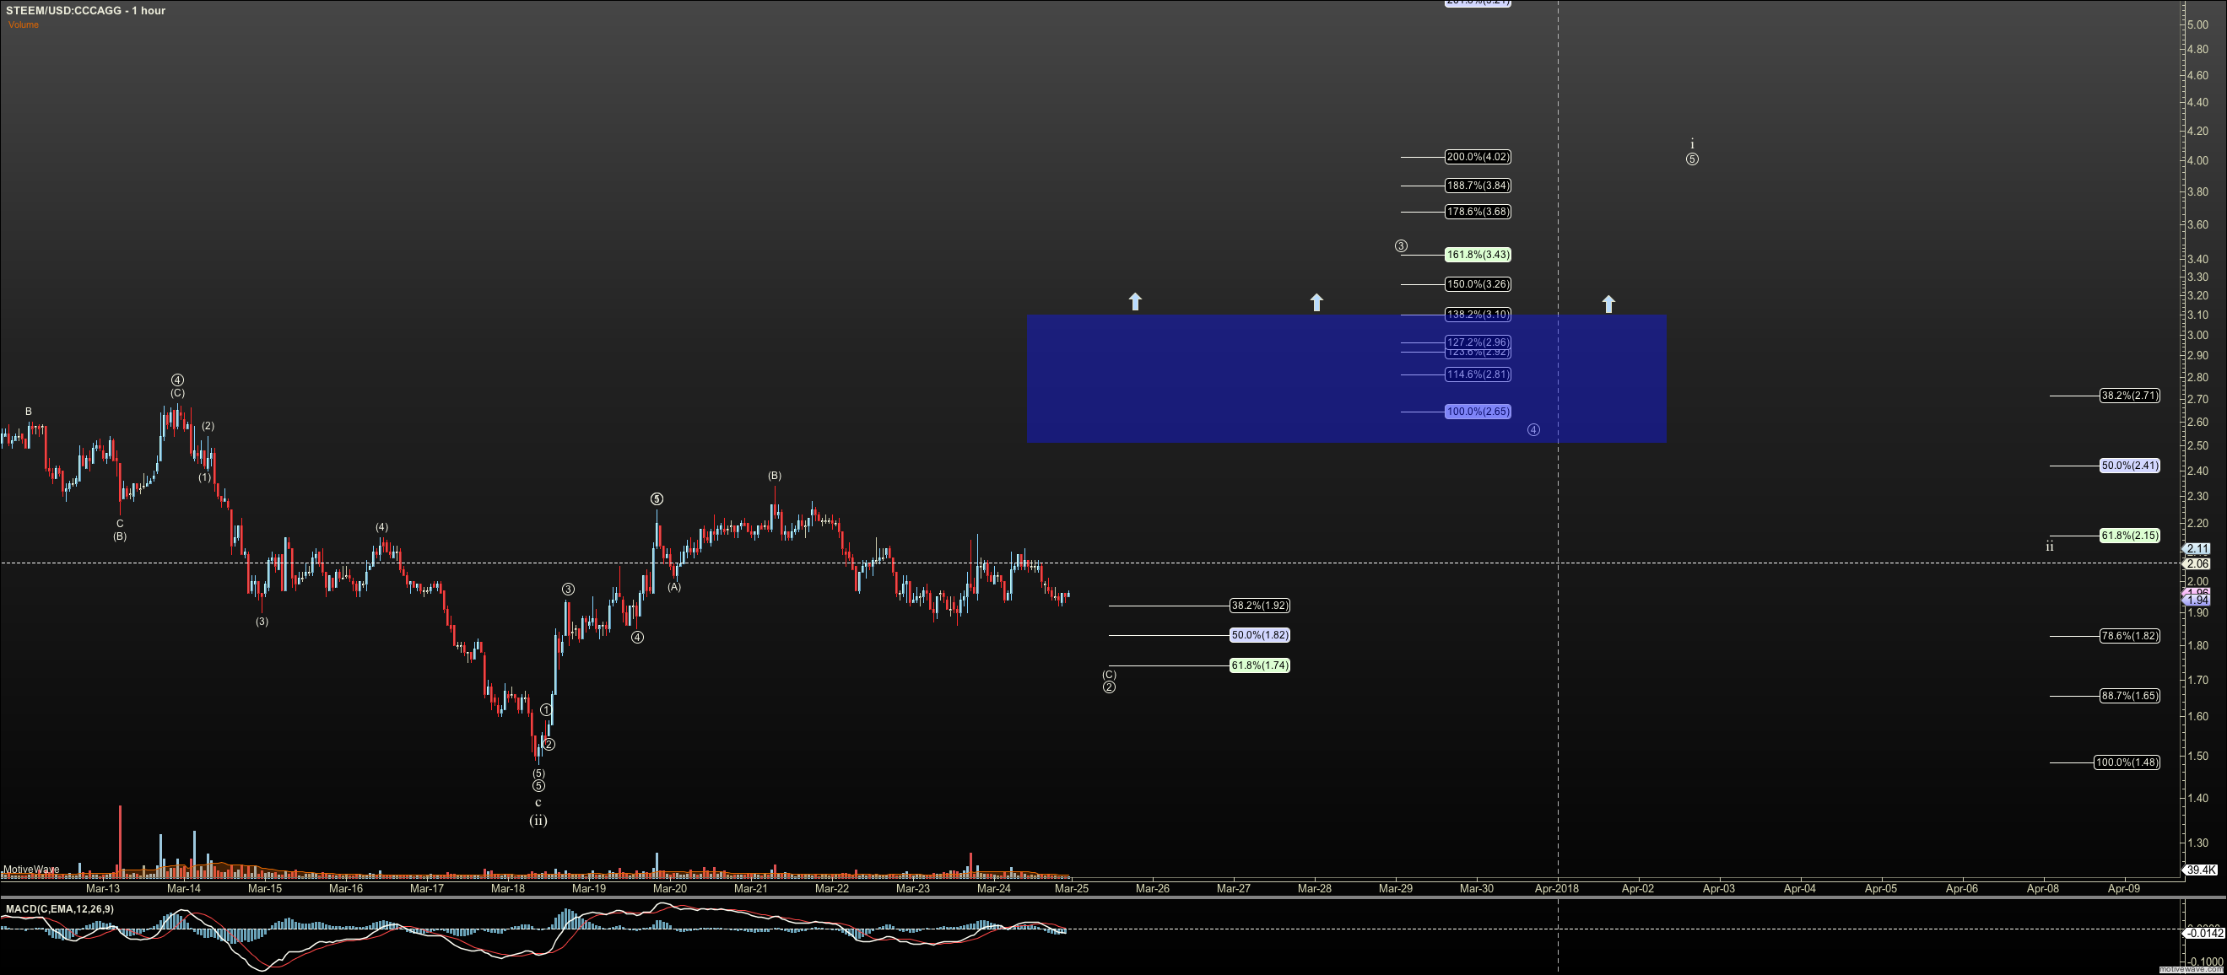The height and width of the screenshot is (975, 2227).
Task: Select the orange Volume study label
Action: click(x=24, y=24)
